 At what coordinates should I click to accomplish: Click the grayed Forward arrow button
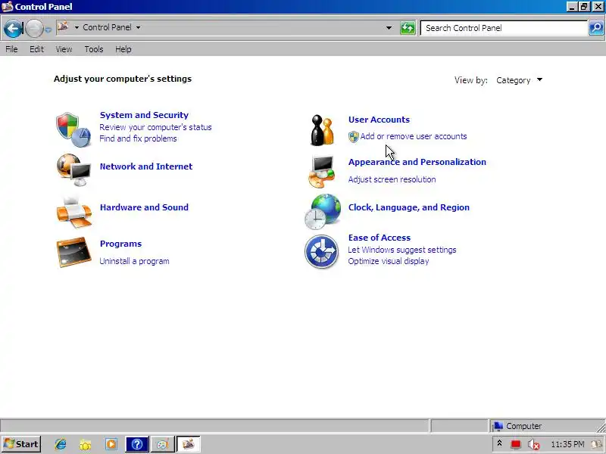point(34,28)
